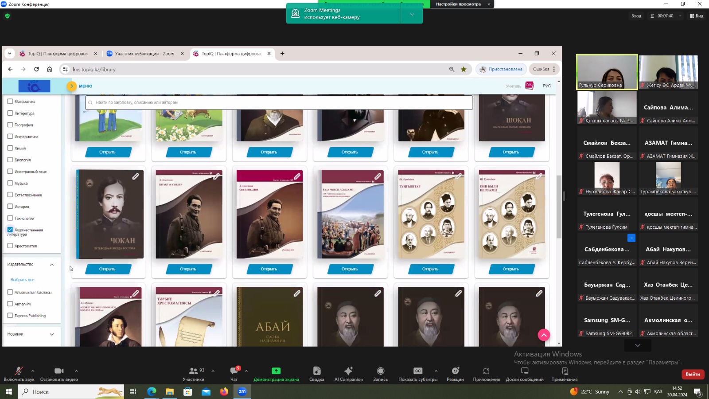The image size is (709, 399).
Task: Open File Explorer from taskbar
Action: coord(170,391)
